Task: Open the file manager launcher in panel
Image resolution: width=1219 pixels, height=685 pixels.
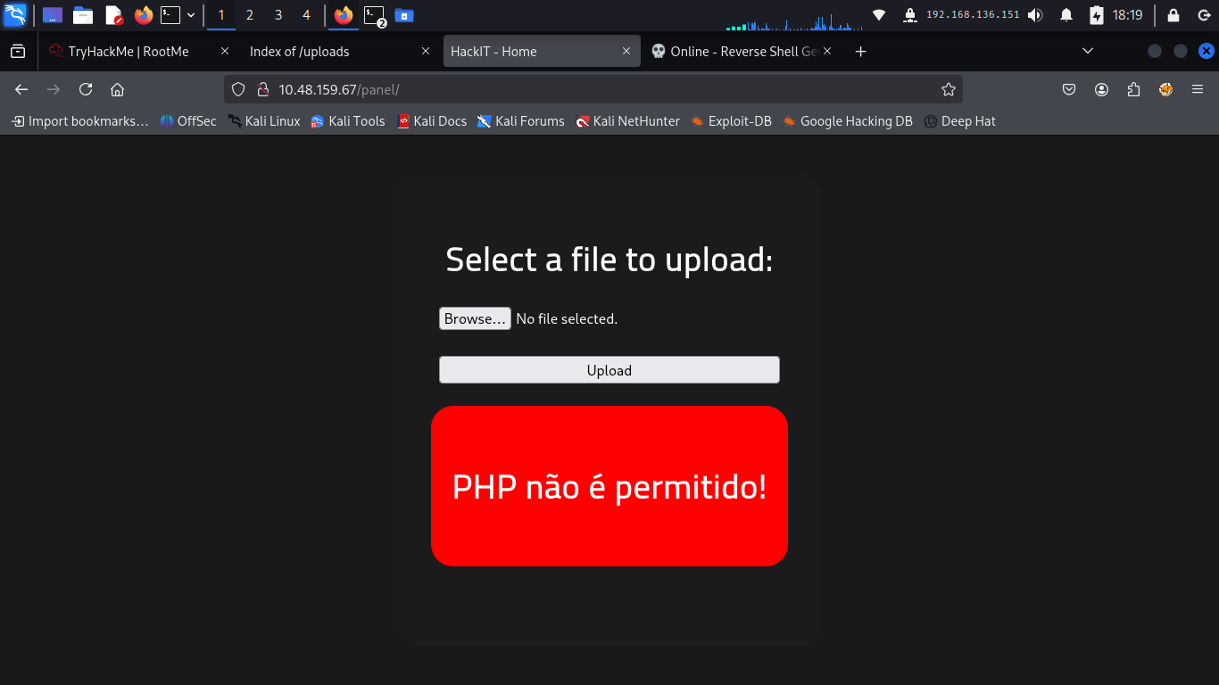Action: [x=83, y=15]
